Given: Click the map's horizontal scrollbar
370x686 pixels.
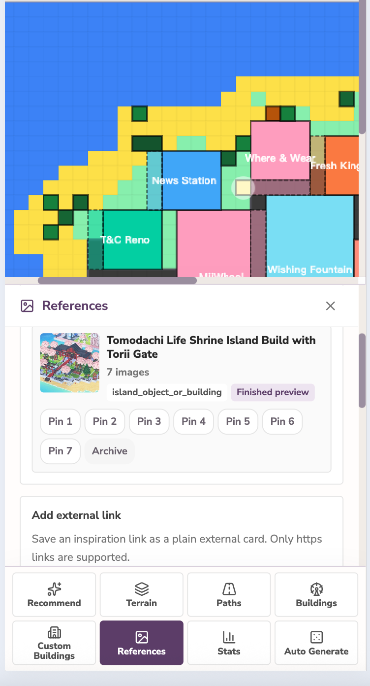Looking at the screenshot, I should tap(117, 280).
